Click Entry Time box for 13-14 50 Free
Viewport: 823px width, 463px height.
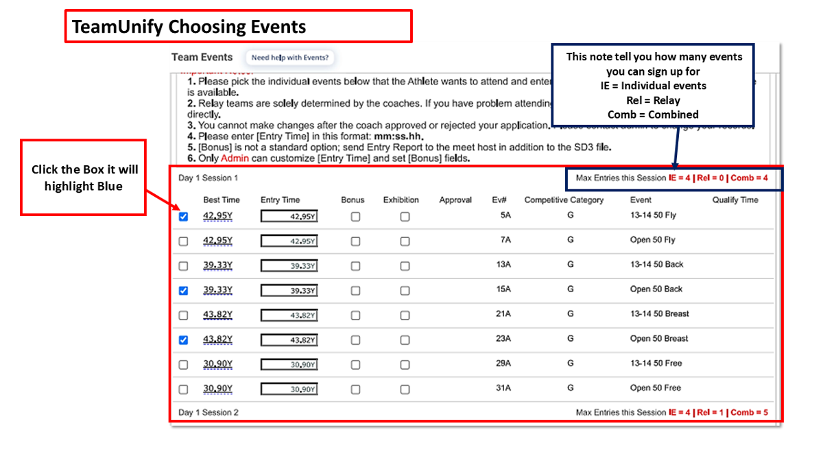click(289, 365)
